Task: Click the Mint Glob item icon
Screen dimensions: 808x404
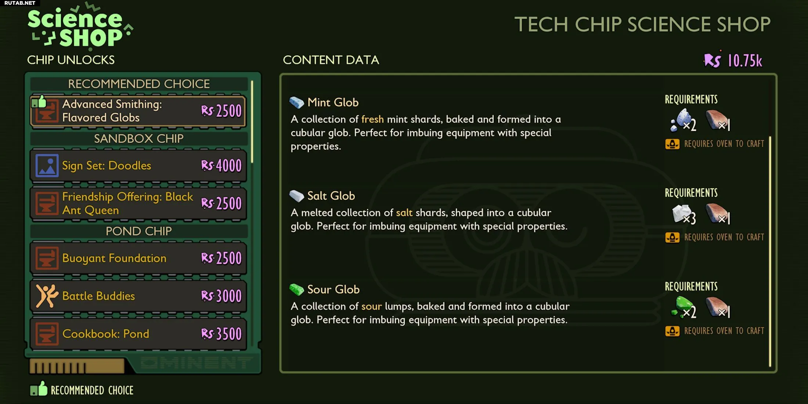Action: (296, 102)
